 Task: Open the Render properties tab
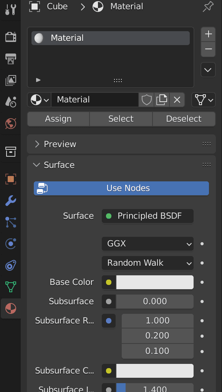click(x=11, y=37)
